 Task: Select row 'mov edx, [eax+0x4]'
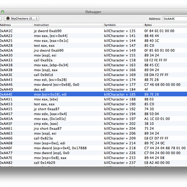[93, 114]
